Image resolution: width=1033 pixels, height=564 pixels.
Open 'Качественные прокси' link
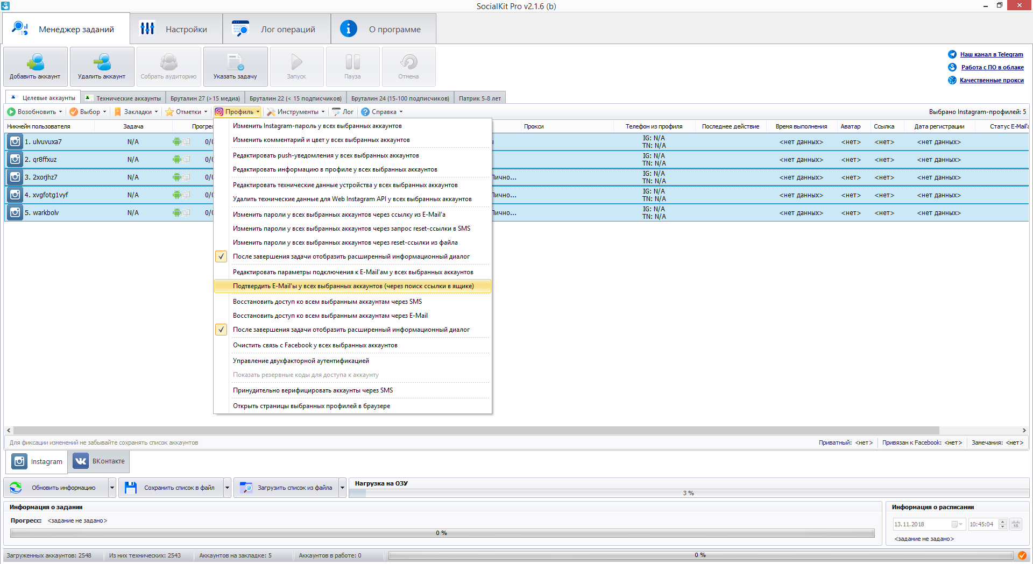(992, 80)
